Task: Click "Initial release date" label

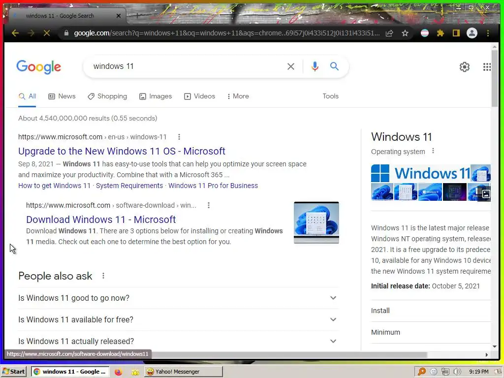Action: click(x=401, y=286)
